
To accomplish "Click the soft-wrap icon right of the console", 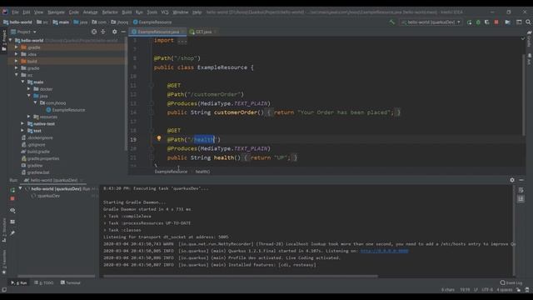I will (521, 190).
